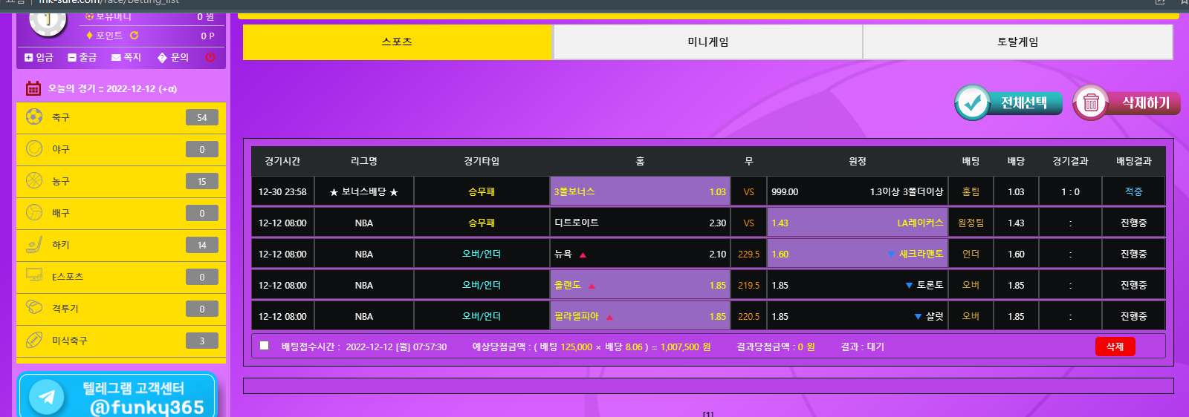Refresh points using the orange reload icon
The width and height of the screenshot is (1189, 417).
point(135,36)
